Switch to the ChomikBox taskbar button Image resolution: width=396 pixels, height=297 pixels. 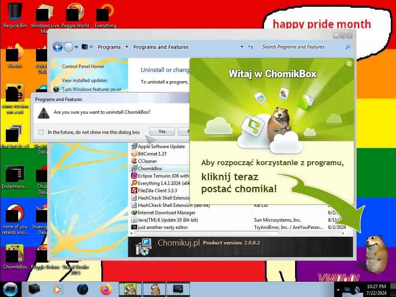[130, 289]
